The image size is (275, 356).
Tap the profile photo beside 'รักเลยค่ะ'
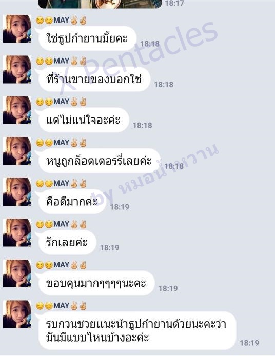pos(17,232)
